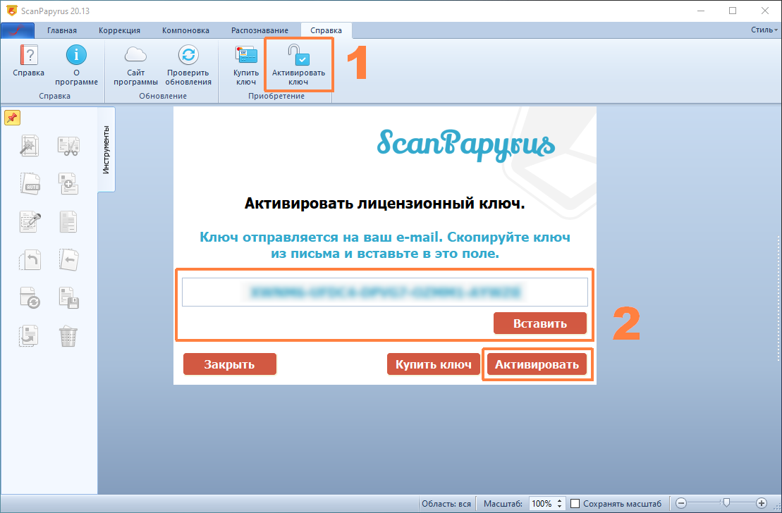Viewport: 782px width, 513px height.
Task: Click the save page floppy-disk tool
Action: click(68, 297)
